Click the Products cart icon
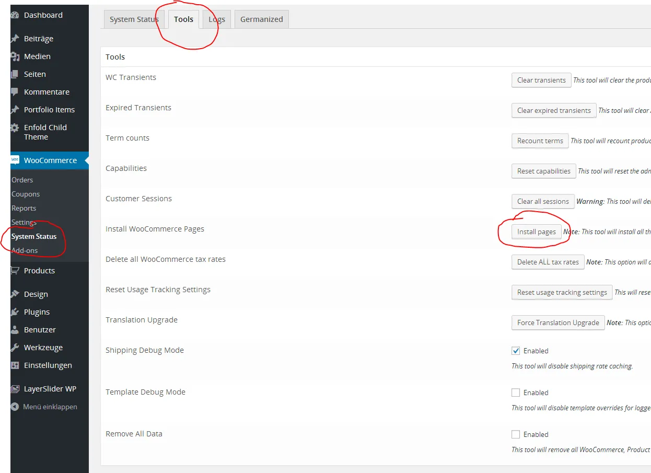This screenshot has width=651, height=473. click(x=15, y=270)
